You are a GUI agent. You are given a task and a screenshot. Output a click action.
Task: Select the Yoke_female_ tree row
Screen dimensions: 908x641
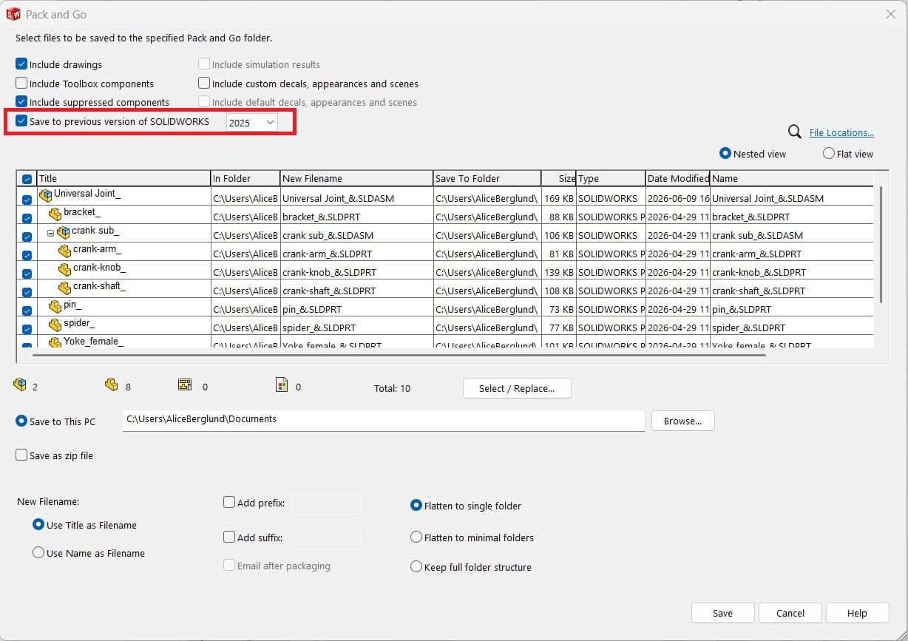tap(92, 342)
